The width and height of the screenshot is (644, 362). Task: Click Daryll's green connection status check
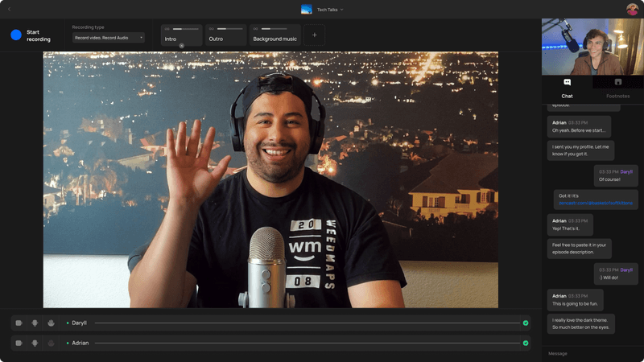tap(525, 323)
